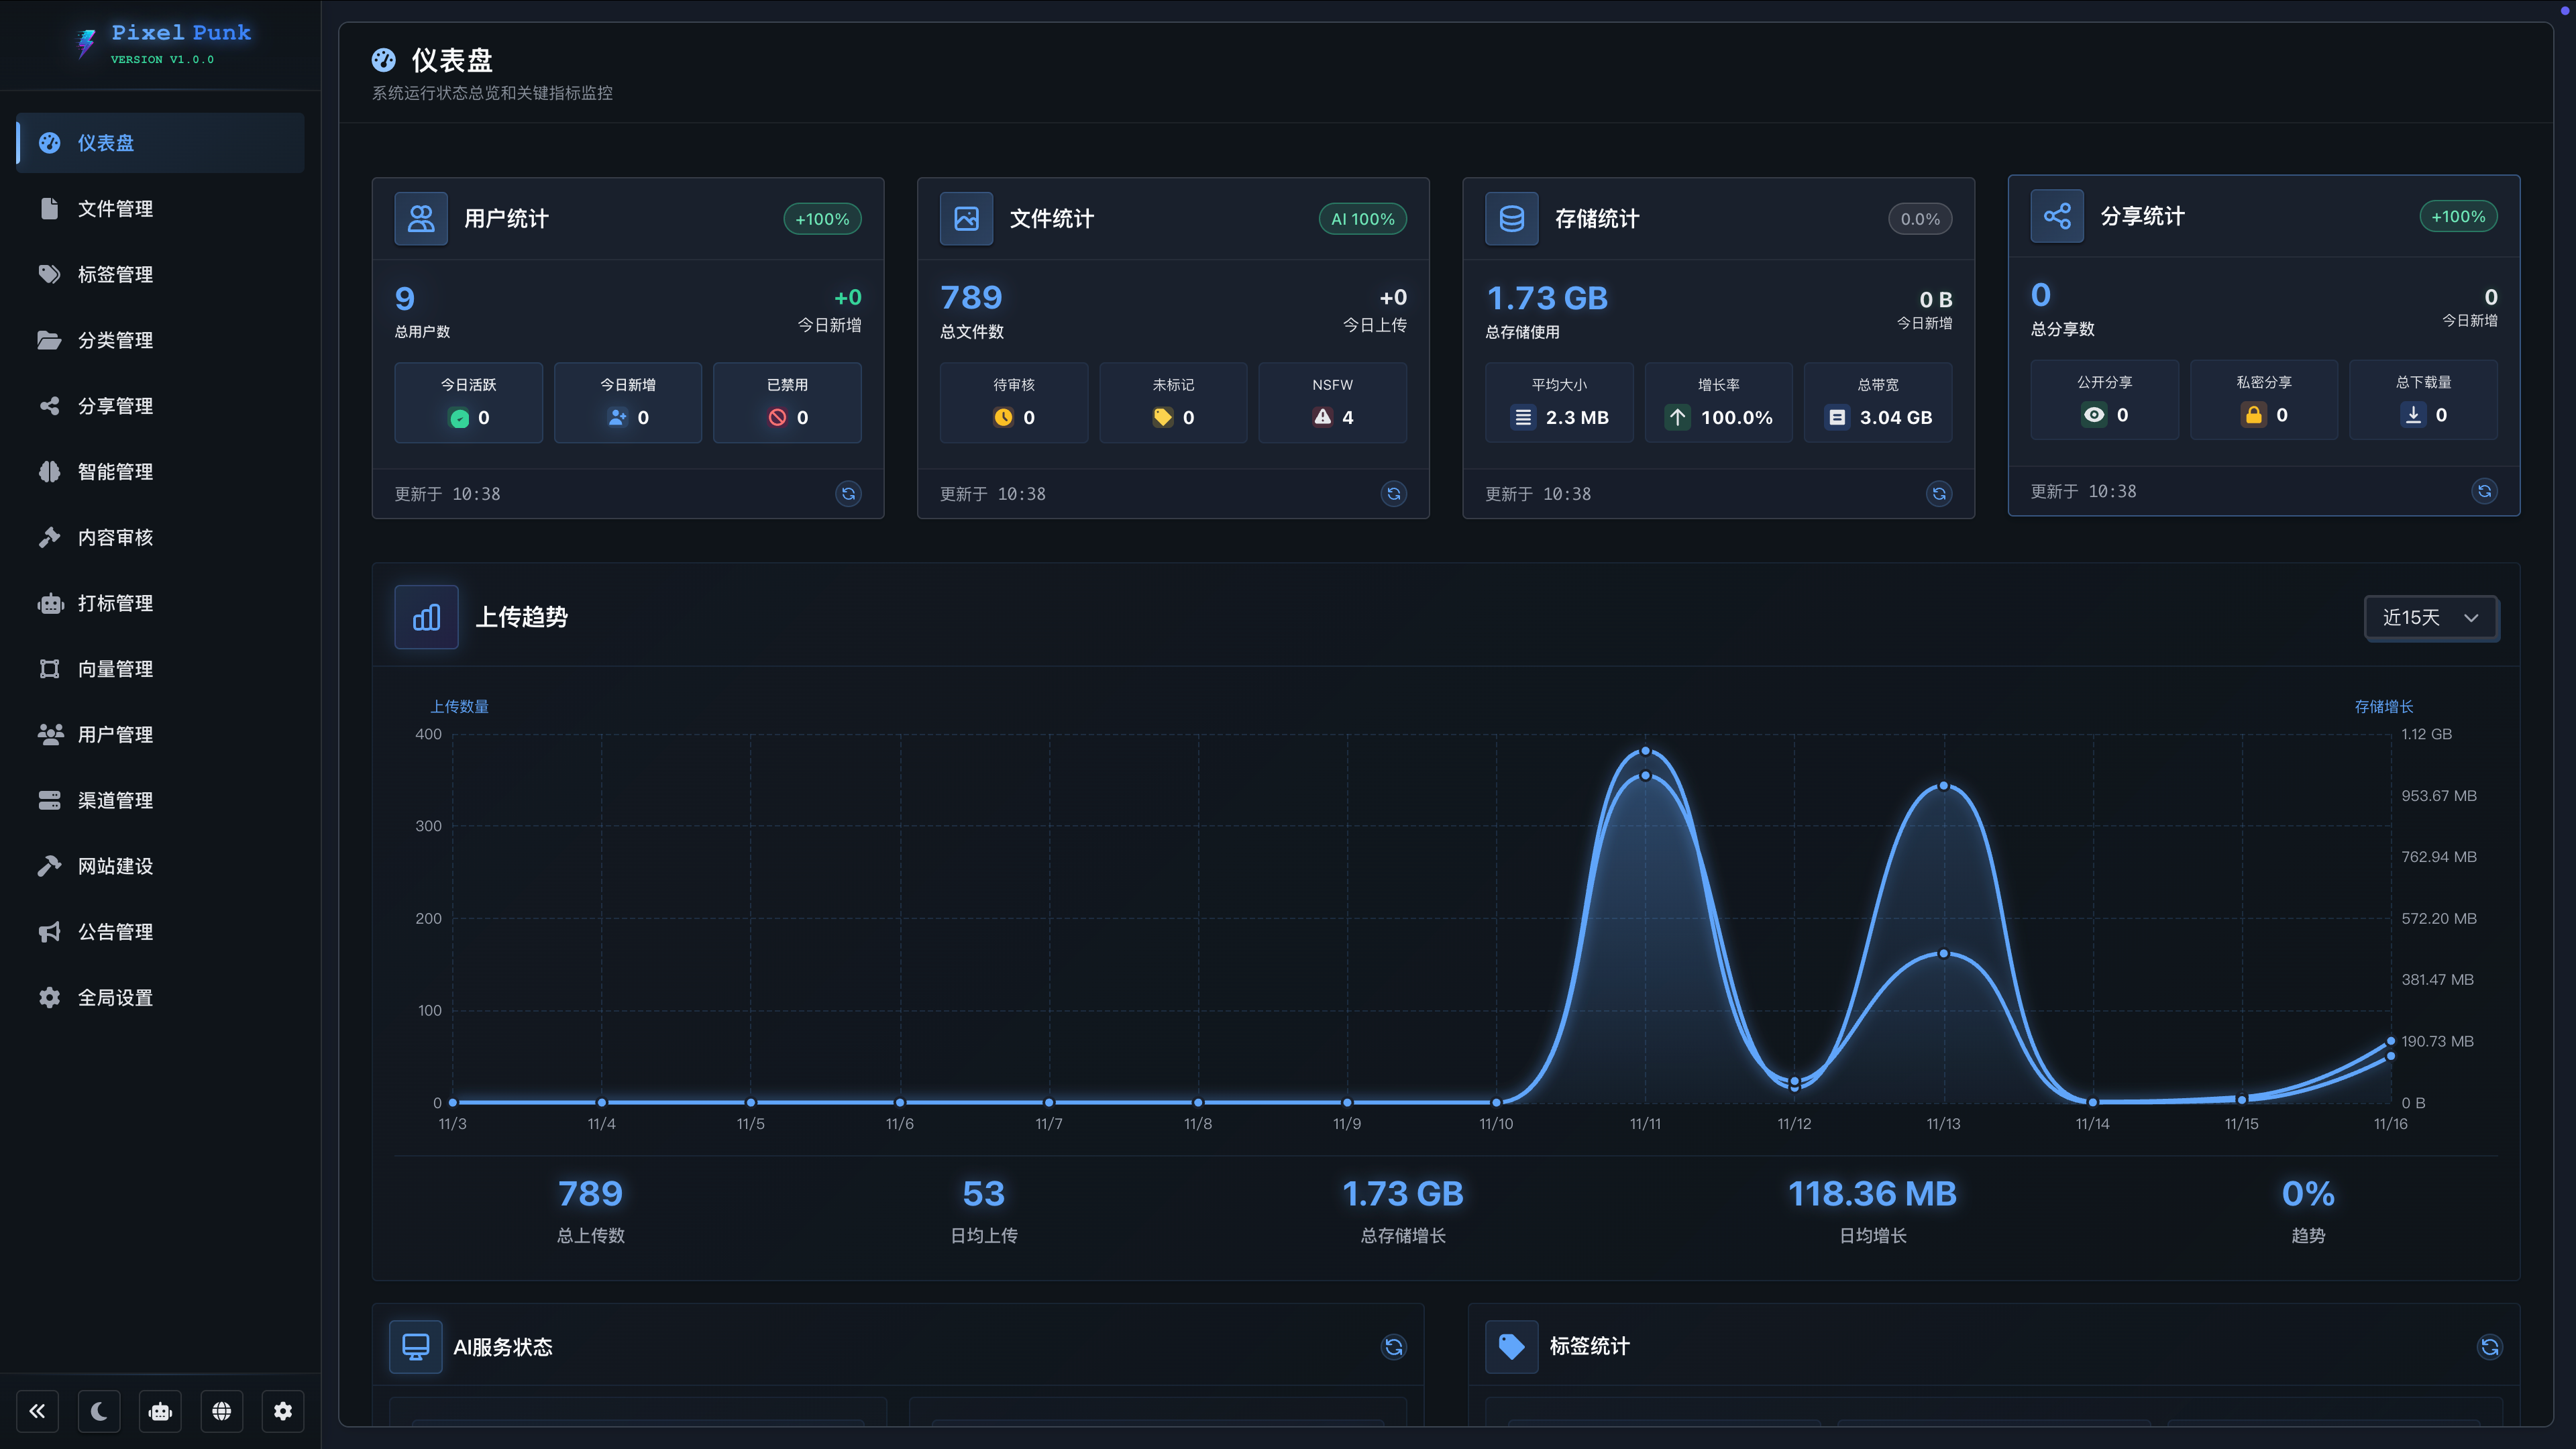Viewport: 2576px width, 1449px height.
Task: Refresh the 分享统计 card
Action: [x=2484, y=491]
